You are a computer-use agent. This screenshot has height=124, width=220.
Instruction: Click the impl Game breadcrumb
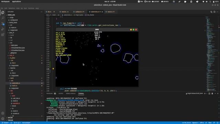(78, 15)
